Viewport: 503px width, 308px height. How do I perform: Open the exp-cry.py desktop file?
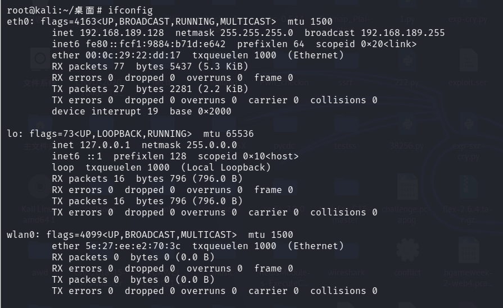click(x=468, y=18)
